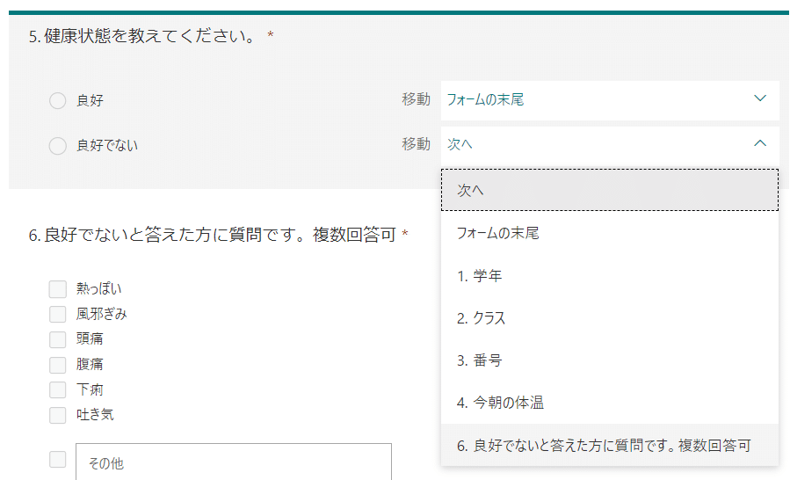Choose 6. 良好でないと答えた方に質問です in the list
Image resolution: width=790 pixels, height=480 pixels.
pos(610,445)
